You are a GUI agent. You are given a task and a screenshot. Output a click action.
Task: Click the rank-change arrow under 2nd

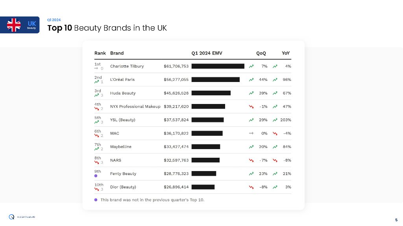pyautogui.click(x=96, y=82)
